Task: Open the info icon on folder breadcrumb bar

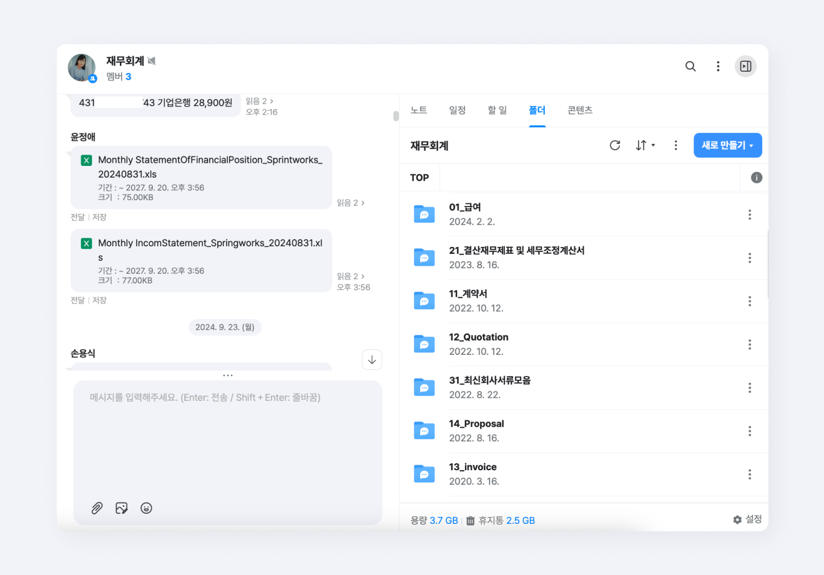Action: pyautogui.click(x=755, y=177)
